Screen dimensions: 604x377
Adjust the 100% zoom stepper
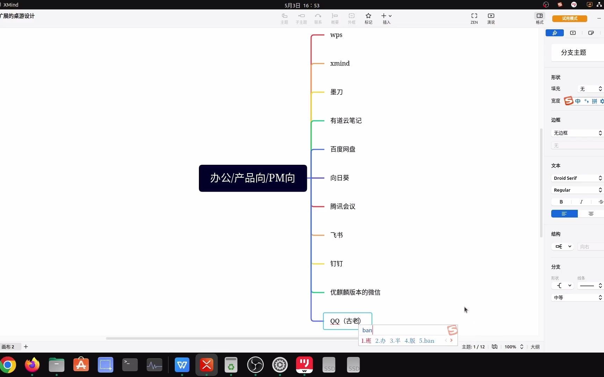pos(522,347)
